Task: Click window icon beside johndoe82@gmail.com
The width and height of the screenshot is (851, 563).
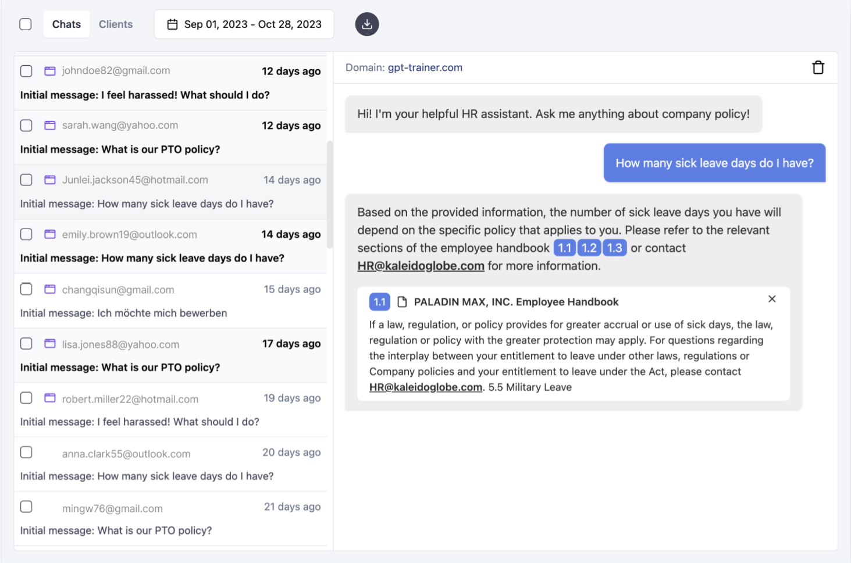Action: (x=50, y=71)
